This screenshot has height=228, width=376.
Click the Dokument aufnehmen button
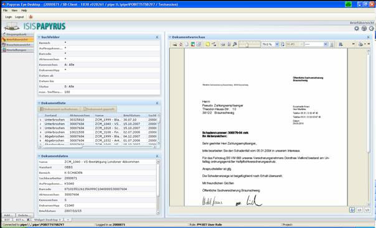59,109
